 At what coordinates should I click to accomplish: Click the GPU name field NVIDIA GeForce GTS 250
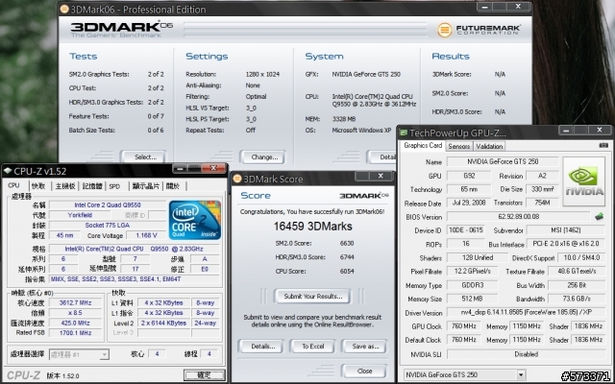[503, 161]
